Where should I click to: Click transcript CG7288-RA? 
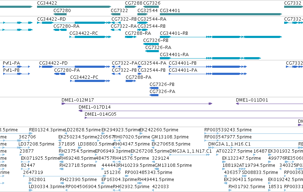click(x=138, y=33)
